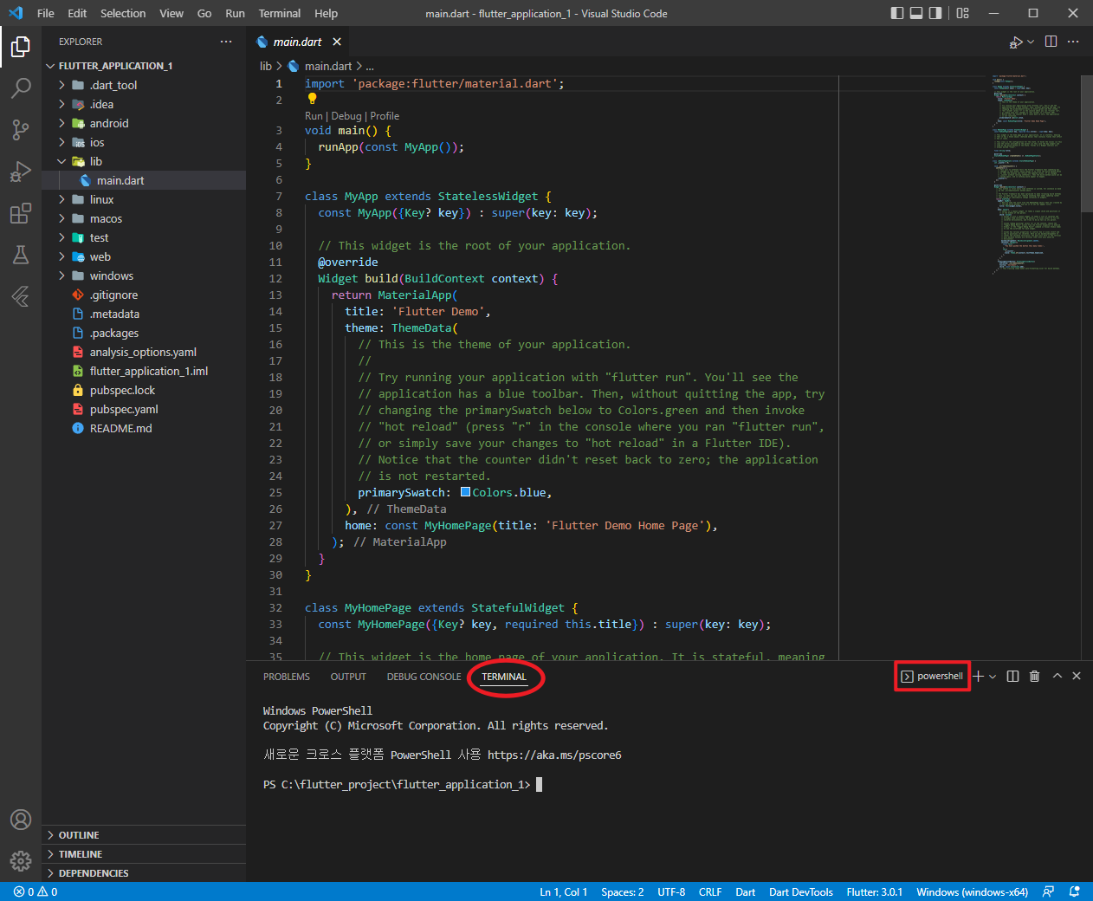
Task: Open the Manage gear icon
Action: (x=21, y=860)
